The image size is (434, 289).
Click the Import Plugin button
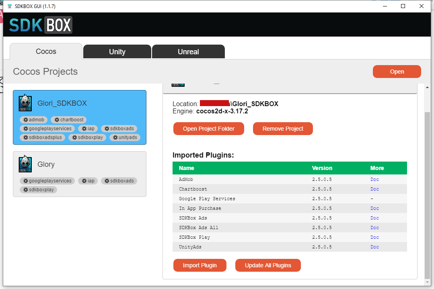[x=200, y=265]
